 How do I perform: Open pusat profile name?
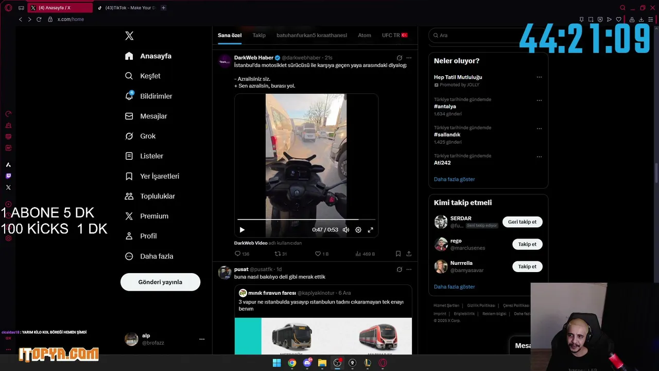pos(241,269)
